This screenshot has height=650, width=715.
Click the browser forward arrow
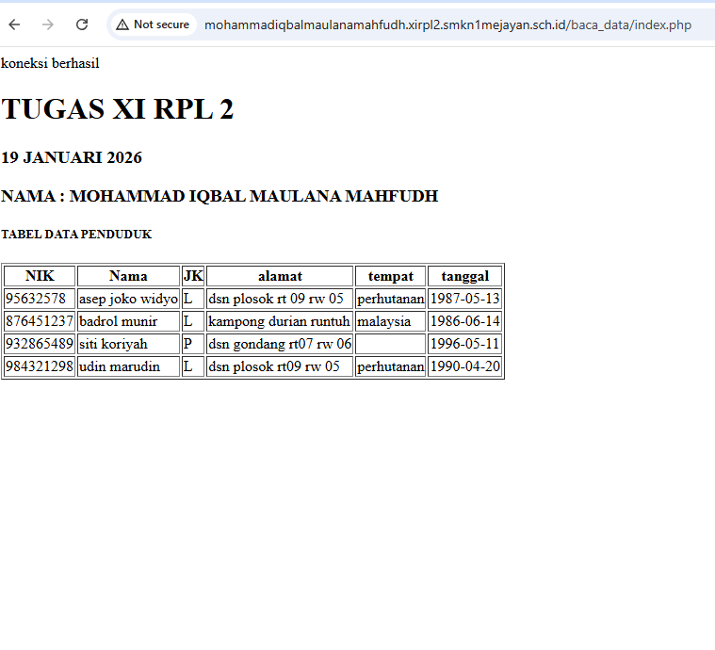pos(48,24)
